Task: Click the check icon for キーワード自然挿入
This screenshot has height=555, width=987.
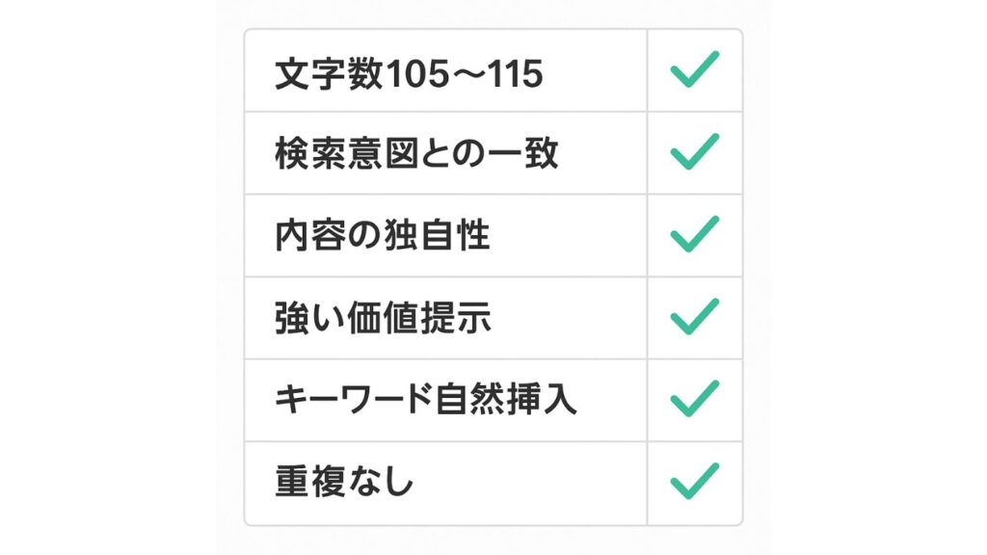Action: coord(694,399)
